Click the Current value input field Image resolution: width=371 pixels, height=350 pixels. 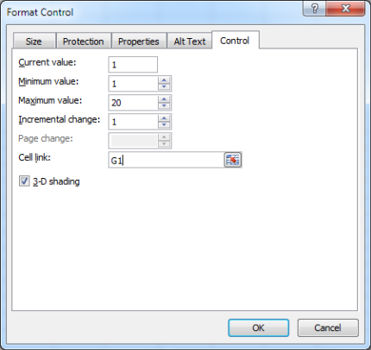coord(133,65)
